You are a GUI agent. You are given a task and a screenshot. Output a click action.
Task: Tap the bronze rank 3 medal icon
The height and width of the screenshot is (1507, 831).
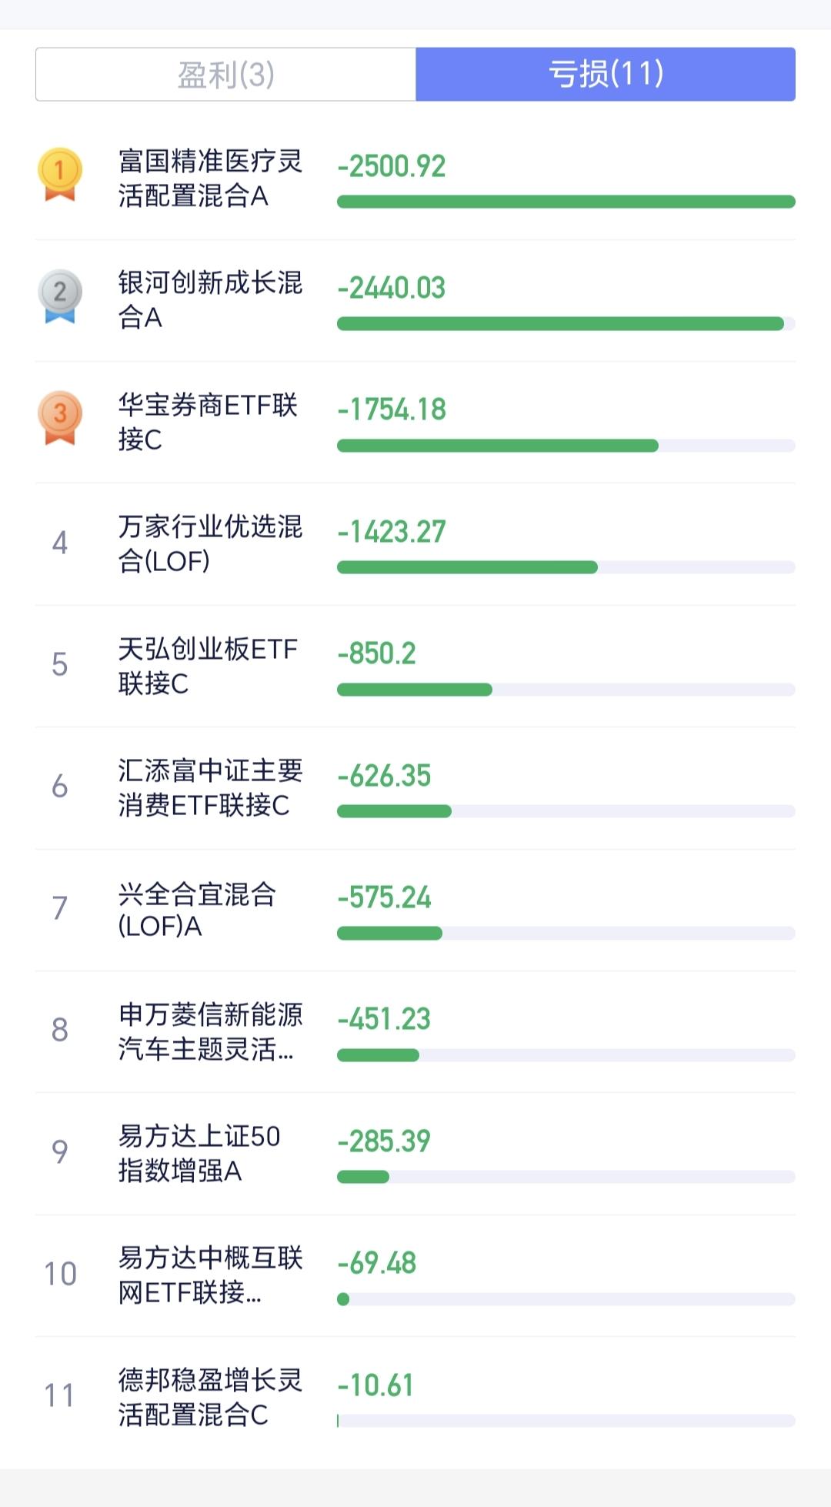click(60, 418)
